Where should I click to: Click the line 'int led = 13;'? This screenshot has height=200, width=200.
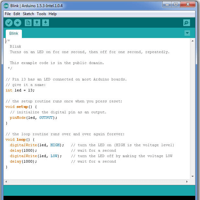tap(20, 90)
